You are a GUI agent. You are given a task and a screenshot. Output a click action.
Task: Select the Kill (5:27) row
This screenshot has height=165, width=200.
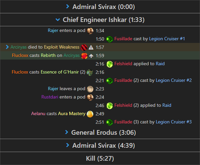coord(100,158)
